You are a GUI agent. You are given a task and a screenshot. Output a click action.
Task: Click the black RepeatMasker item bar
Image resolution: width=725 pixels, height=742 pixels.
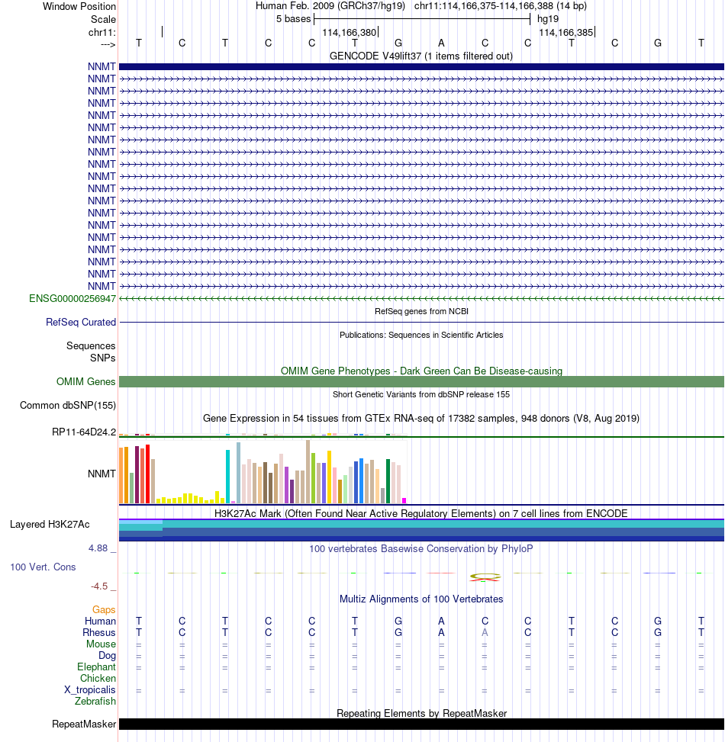coord(421,724)
